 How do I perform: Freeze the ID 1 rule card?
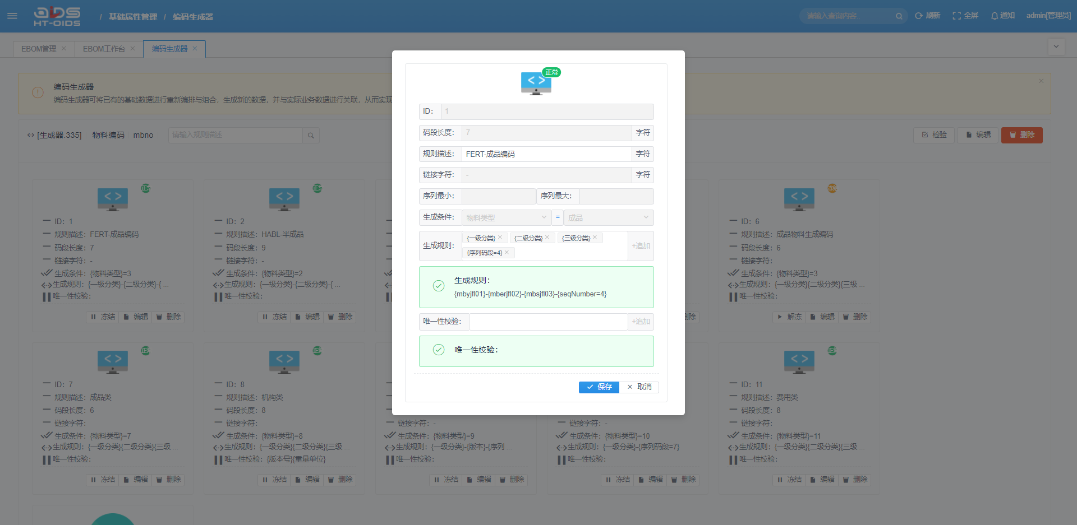(103, 317)
